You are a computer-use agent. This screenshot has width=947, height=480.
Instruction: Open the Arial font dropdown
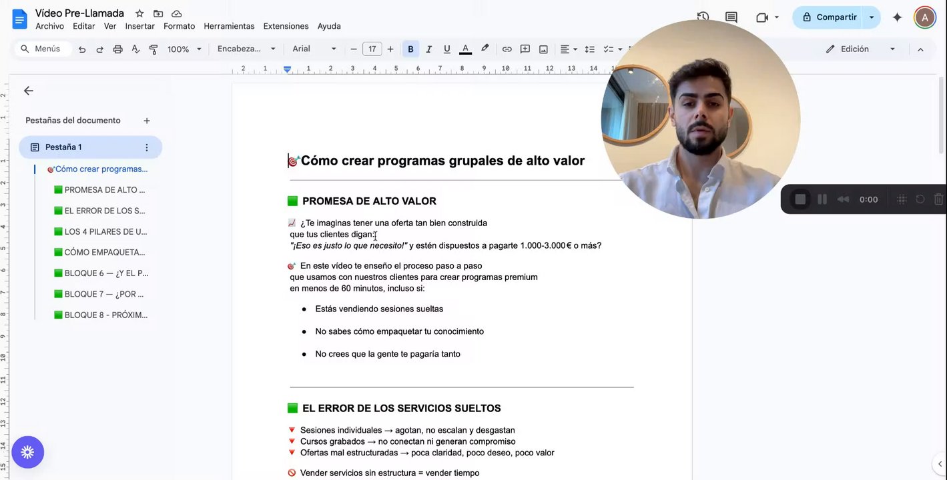point(314,49)
